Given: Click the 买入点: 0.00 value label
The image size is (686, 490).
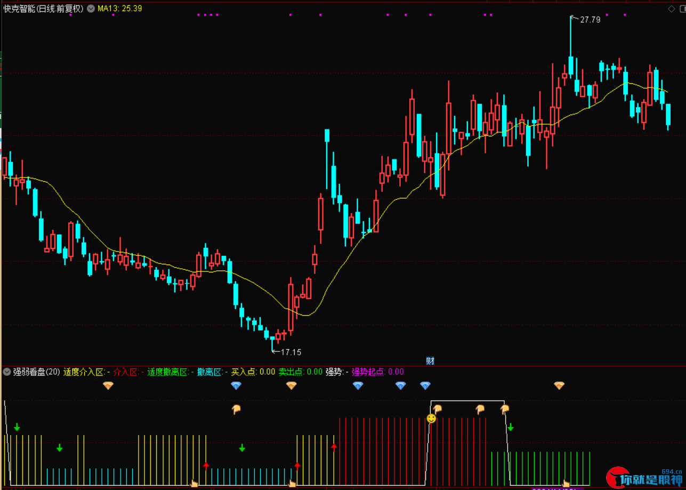Looking at the screenshot, I should pyautogui.click(x=253, y=372).
